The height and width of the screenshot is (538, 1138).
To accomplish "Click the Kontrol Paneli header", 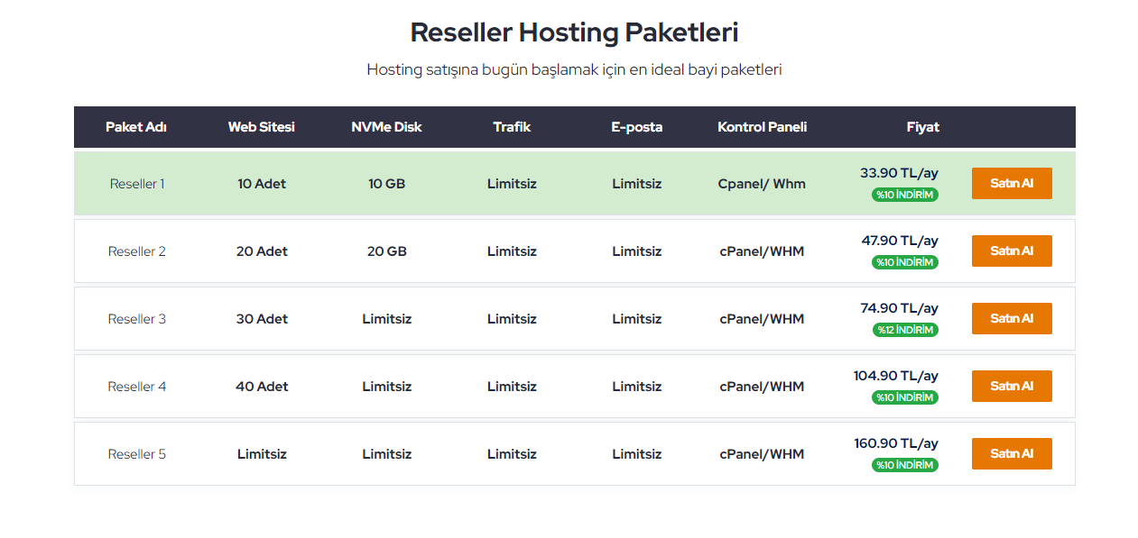I will tap(763, 127).
